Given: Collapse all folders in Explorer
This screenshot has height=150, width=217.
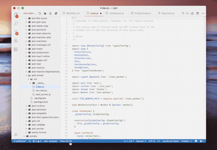Looking at the screenshot, I should [x=56, y=13].
